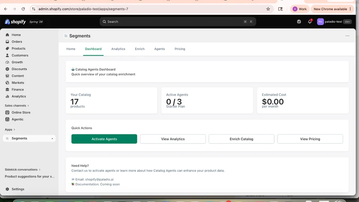Viewport: 359px width, 202px height.
Task: Click Catalog Agents Dashboard heading
Action: click(x=95, y=70)
